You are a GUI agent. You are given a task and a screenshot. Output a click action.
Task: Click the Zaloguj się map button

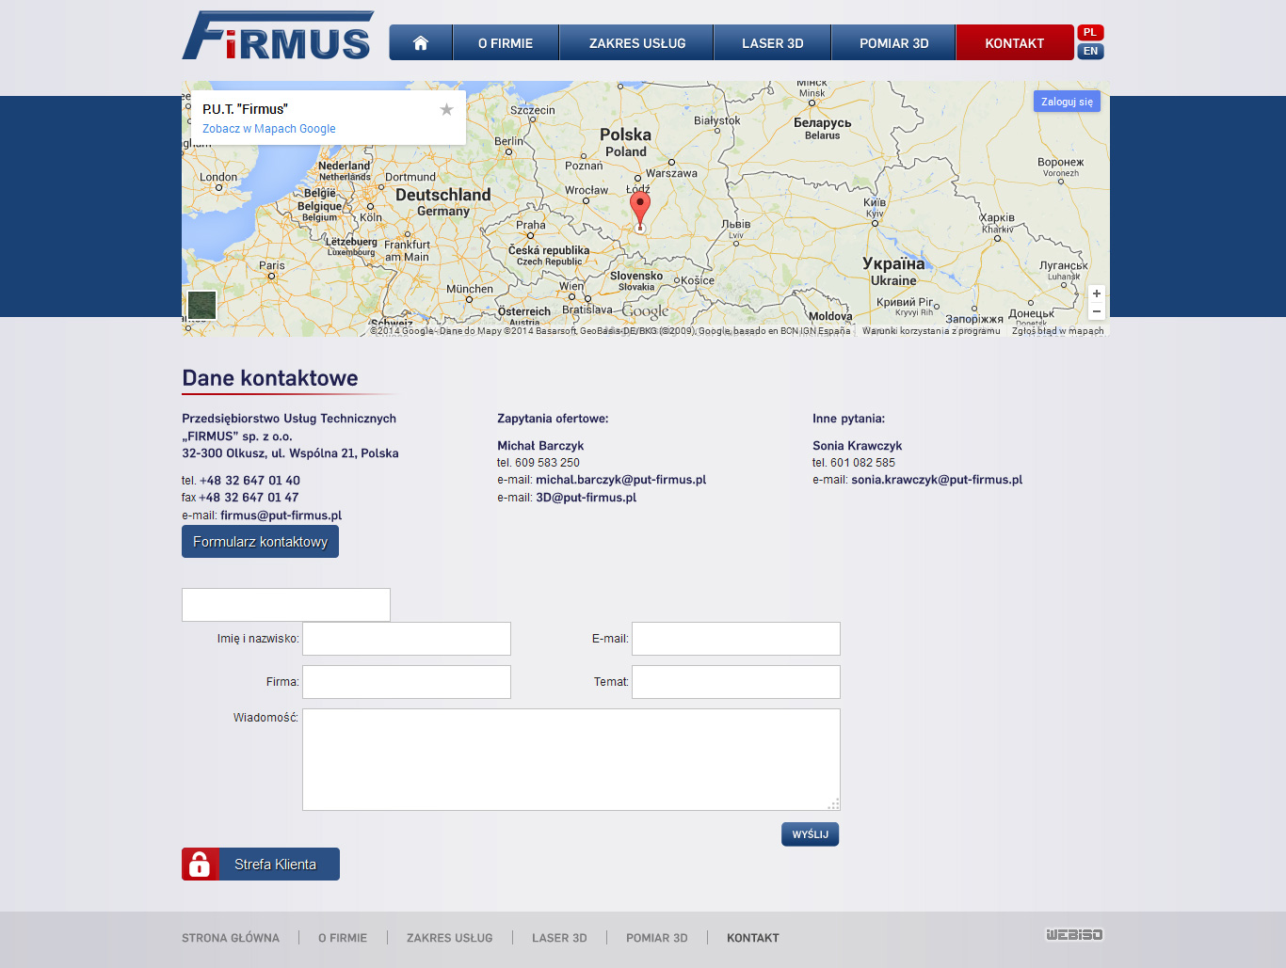pos(1067,102)
